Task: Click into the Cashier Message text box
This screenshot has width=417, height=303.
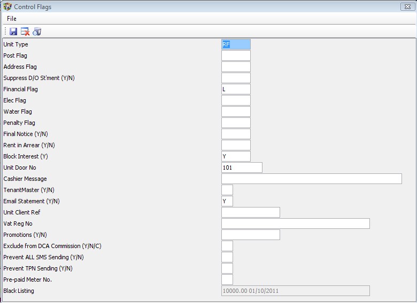Action: [x=311, y=179]
